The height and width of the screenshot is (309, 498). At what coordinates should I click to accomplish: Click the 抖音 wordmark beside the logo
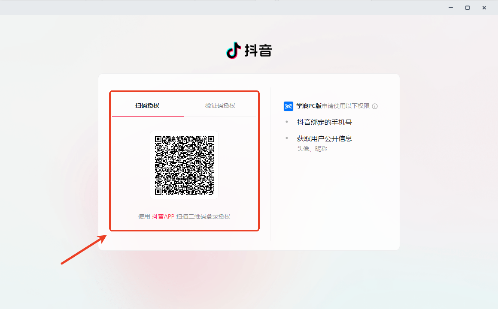(259, 50)
